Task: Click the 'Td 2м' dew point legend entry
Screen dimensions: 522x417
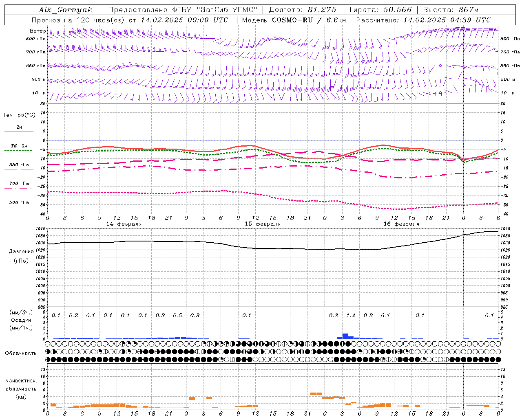Action: 19,146
